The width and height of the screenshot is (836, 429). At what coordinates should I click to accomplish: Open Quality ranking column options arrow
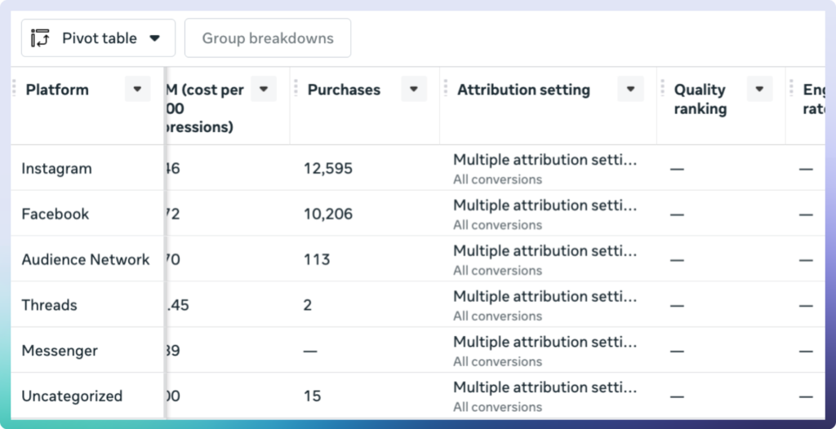pos(760,89)
